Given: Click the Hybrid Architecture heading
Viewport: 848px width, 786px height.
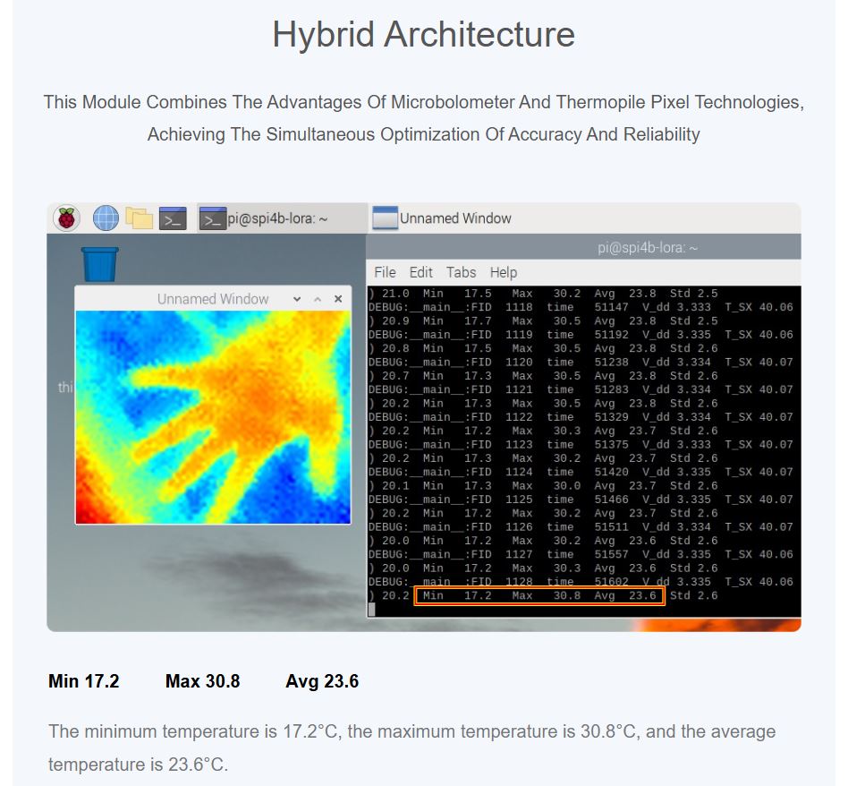Looking at the screenshot, I should pyautogui.click(x=423, y=35).
